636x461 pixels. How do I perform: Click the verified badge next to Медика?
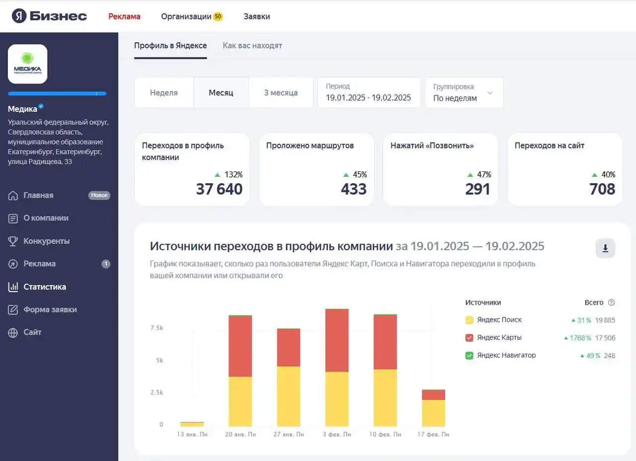41,106
